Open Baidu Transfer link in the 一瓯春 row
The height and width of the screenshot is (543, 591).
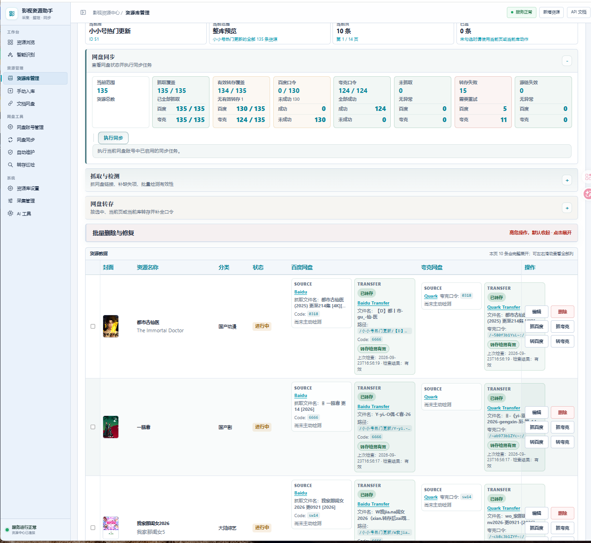click(373, 407)
